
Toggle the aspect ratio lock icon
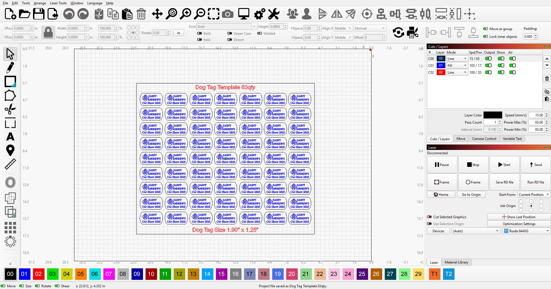click(x=48, y=32)
